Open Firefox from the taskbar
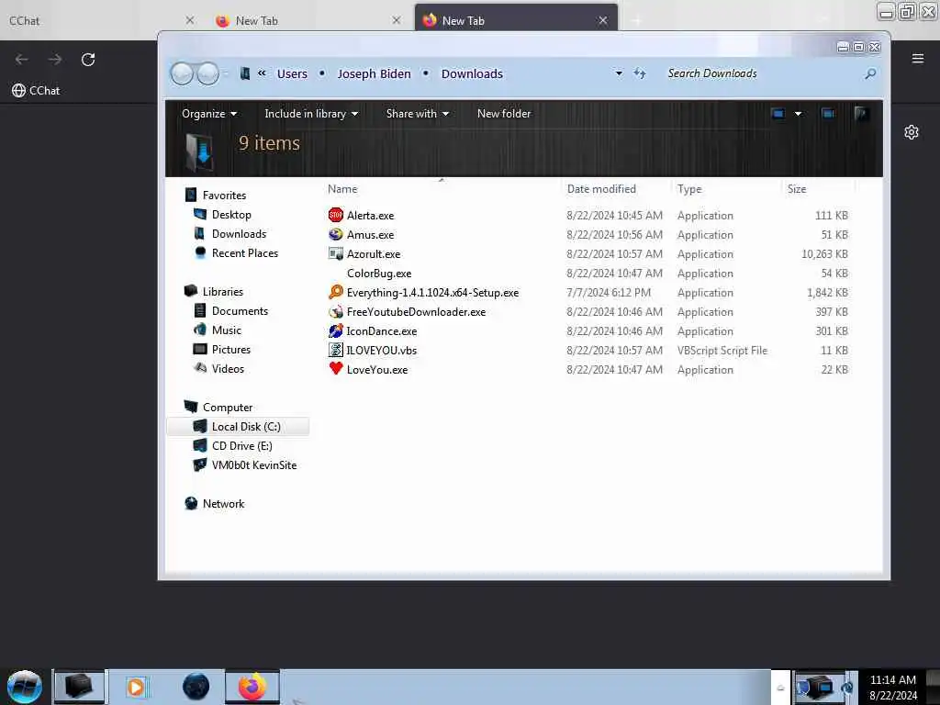This screenshot has width=940, height=705. pos(252,687)
